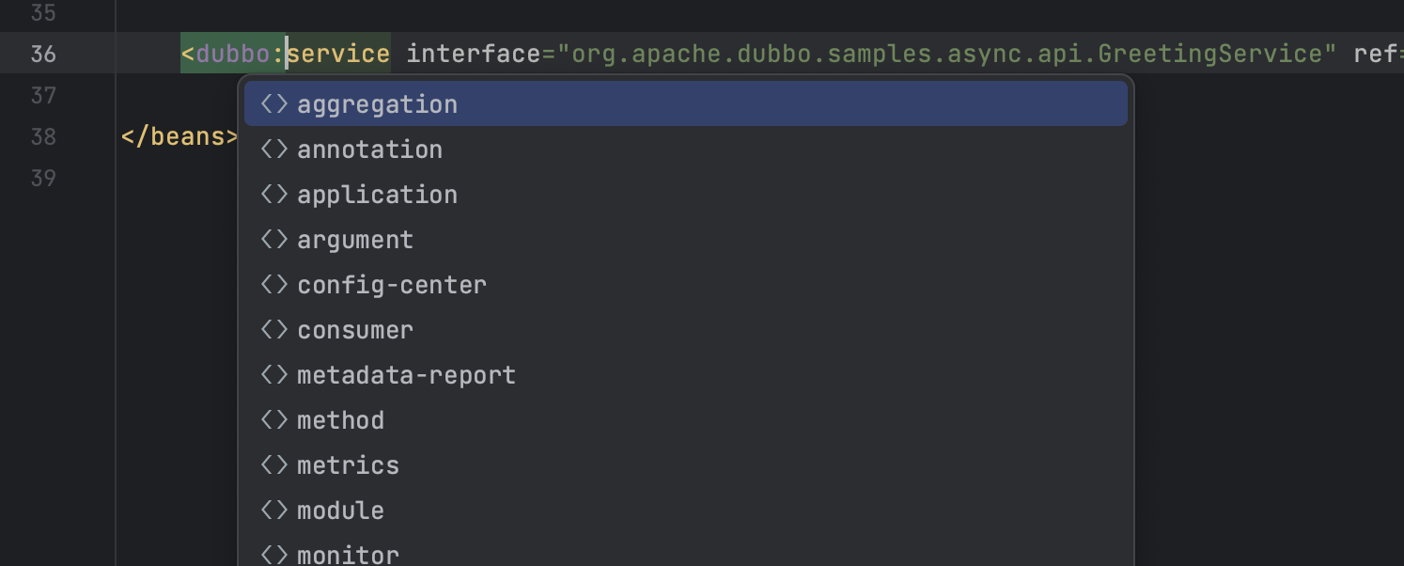Select method in the completion popup

(340, 420)
